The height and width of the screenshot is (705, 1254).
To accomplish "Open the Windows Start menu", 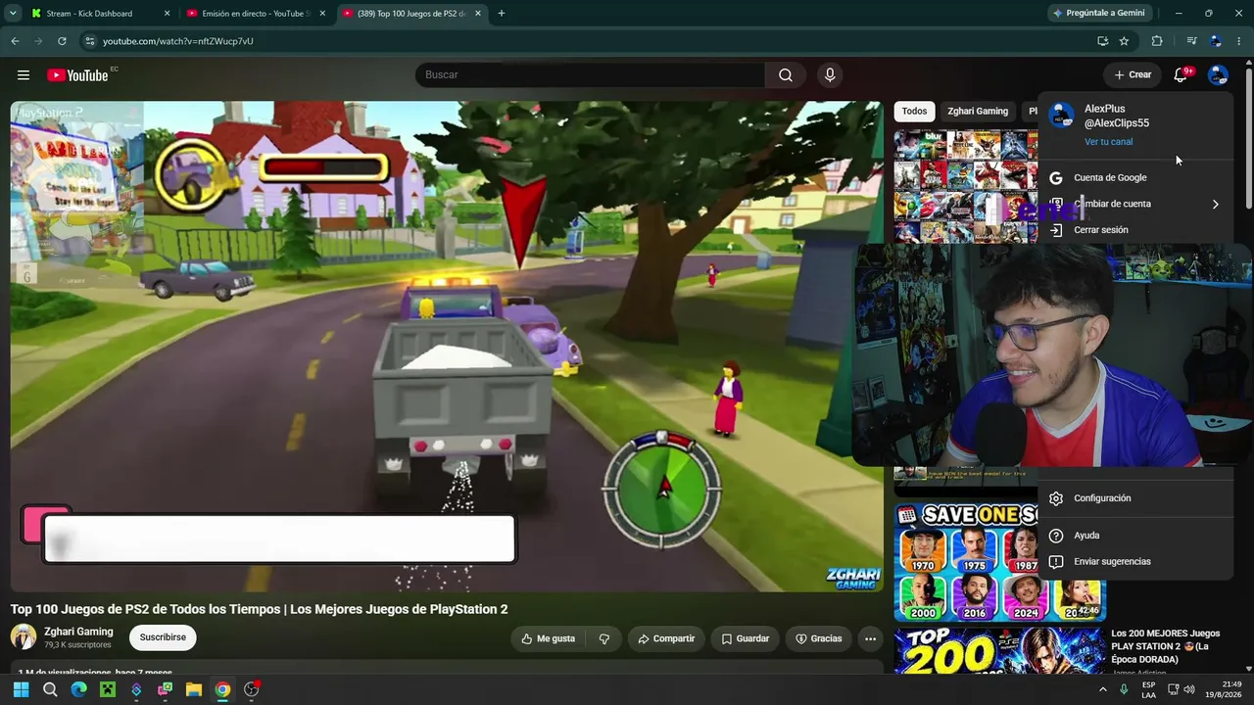I will [x=21, y=689].
